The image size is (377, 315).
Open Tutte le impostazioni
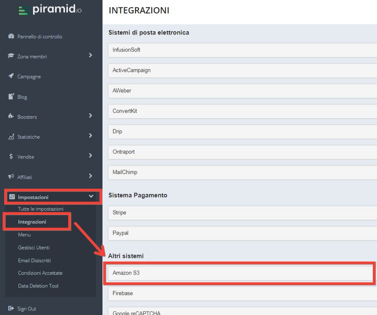pyautogui.click(x=41, y=209)
